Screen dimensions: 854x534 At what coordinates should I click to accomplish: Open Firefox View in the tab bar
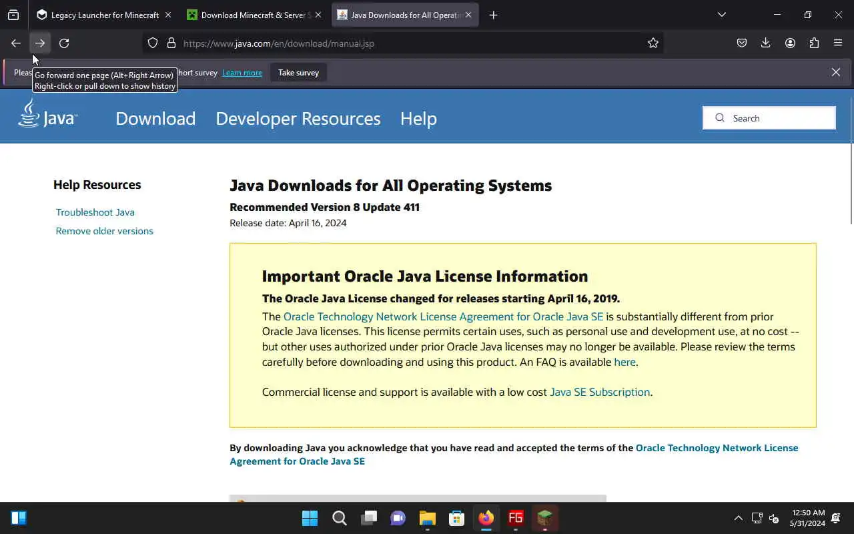click(13, 15)
